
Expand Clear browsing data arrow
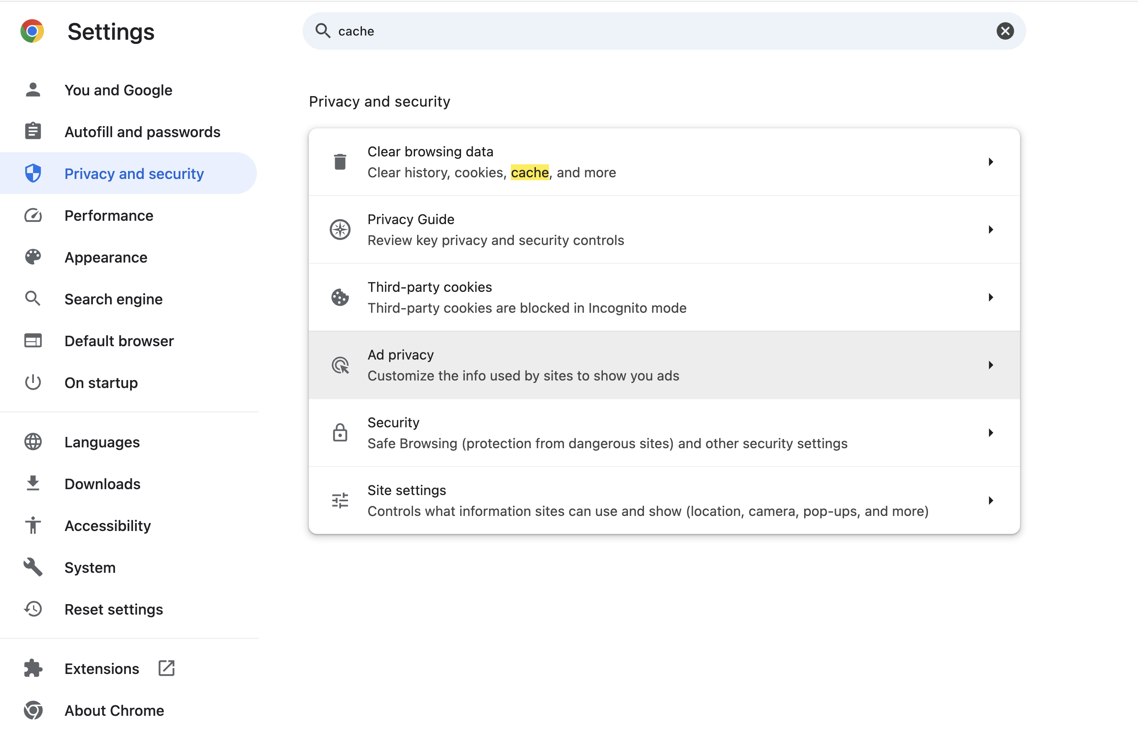coord(990,162)
